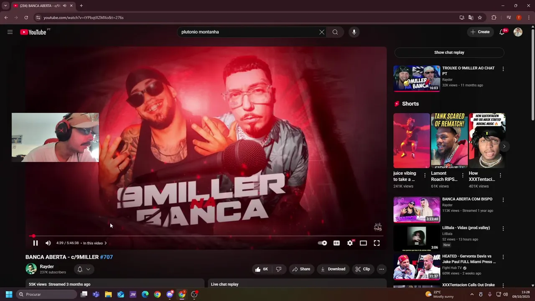Open the 'juice vibing' short thumbnail
535x301 pixels.
point(412,140)
